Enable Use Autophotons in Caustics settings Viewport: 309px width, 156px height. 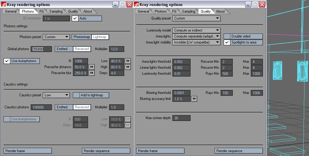coord(22,119)
